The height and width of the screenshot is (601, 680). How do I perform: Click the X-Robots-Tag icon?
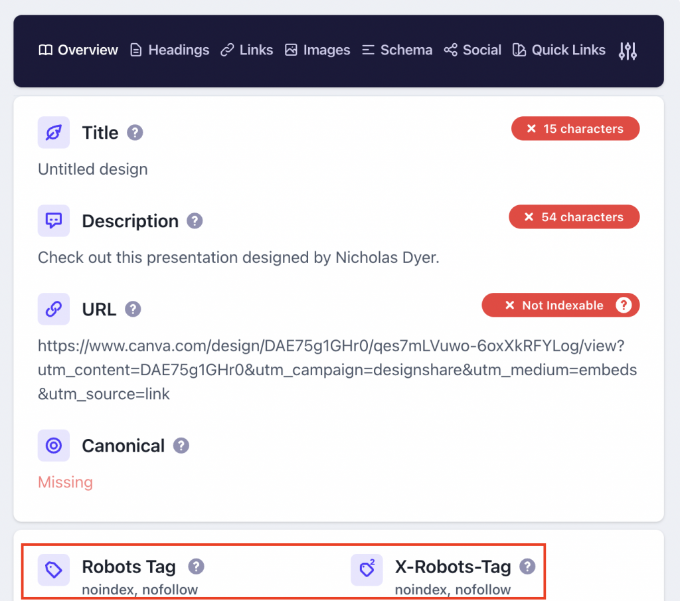tap(367, 570)
